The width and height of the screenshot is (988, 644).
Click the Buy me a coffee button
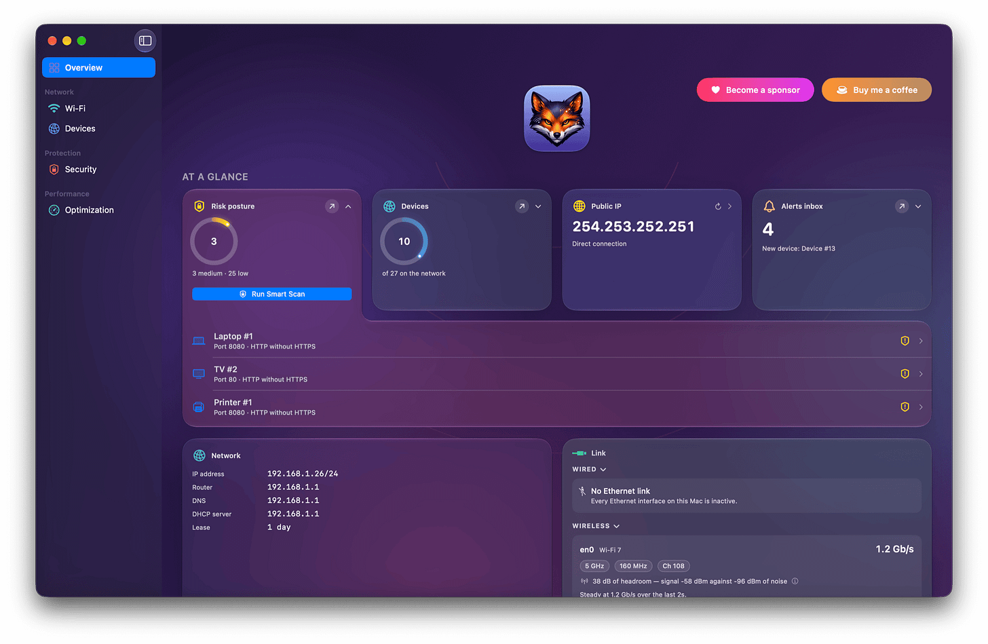(x=877, y=90)
